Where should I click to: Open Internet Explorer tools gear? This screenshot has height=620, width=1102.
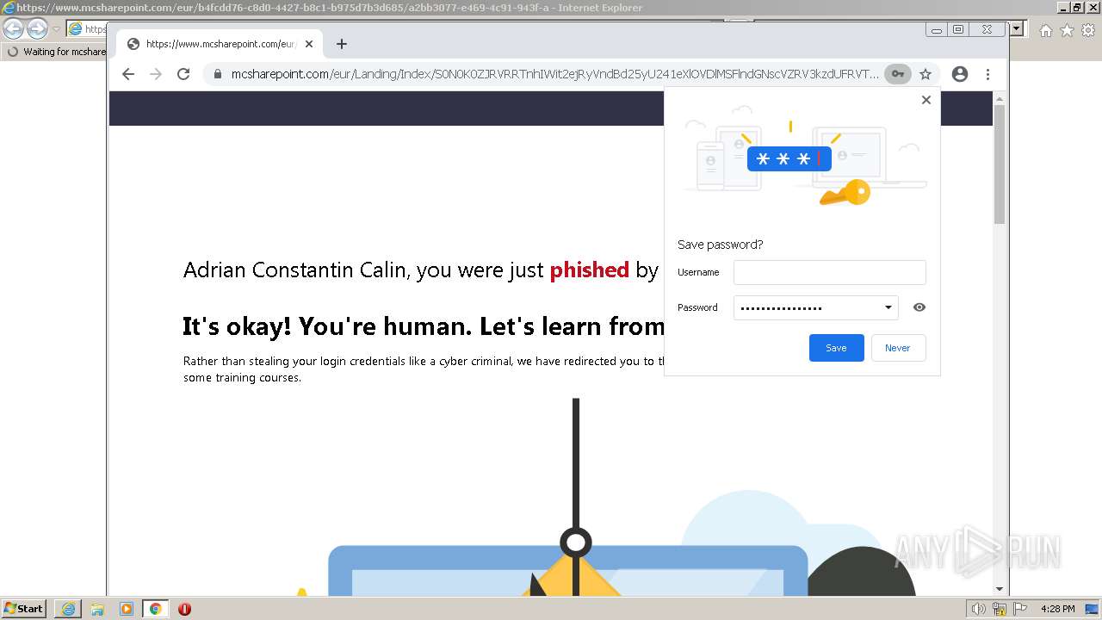coord(1088,30)
